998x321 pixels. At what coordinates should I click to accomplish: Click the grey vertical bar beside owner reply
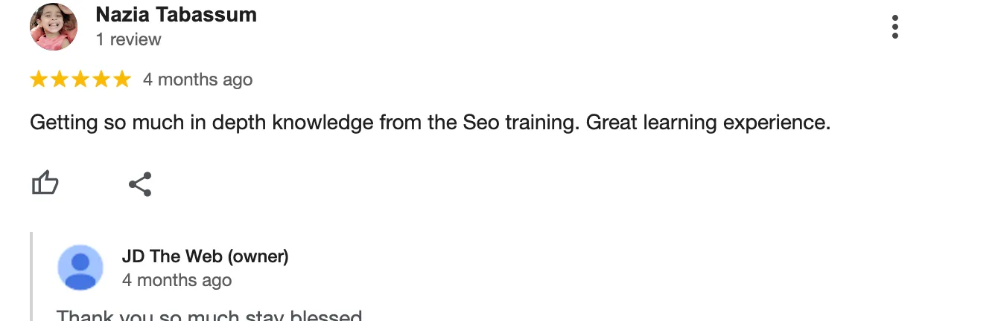31,275
